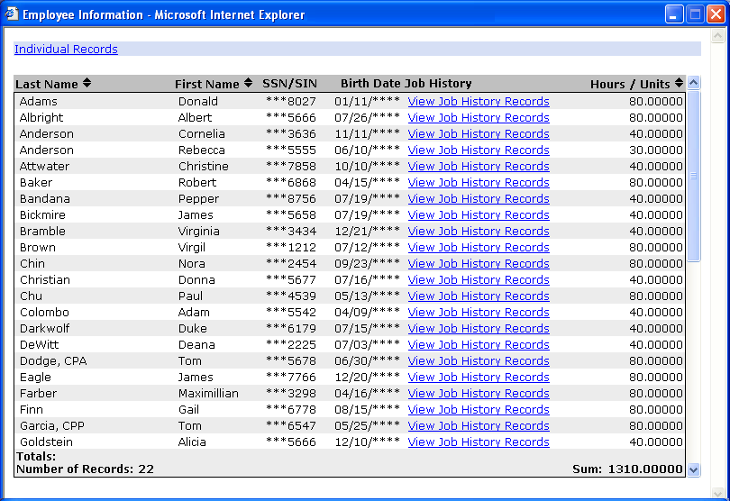Click the Internet Explorer icon in title bar
This screenshot has width=730, height=501.
click(12, 14)
